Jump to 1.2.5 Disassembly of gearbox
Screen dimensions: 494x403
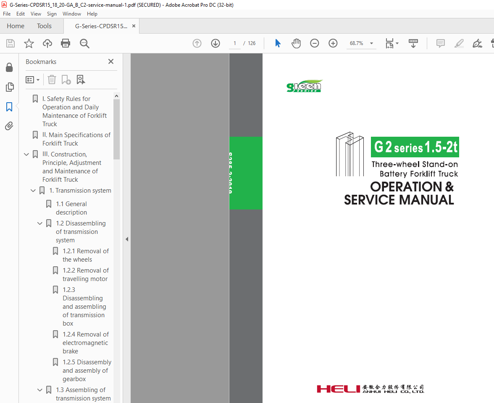click(x=87, y=371)
